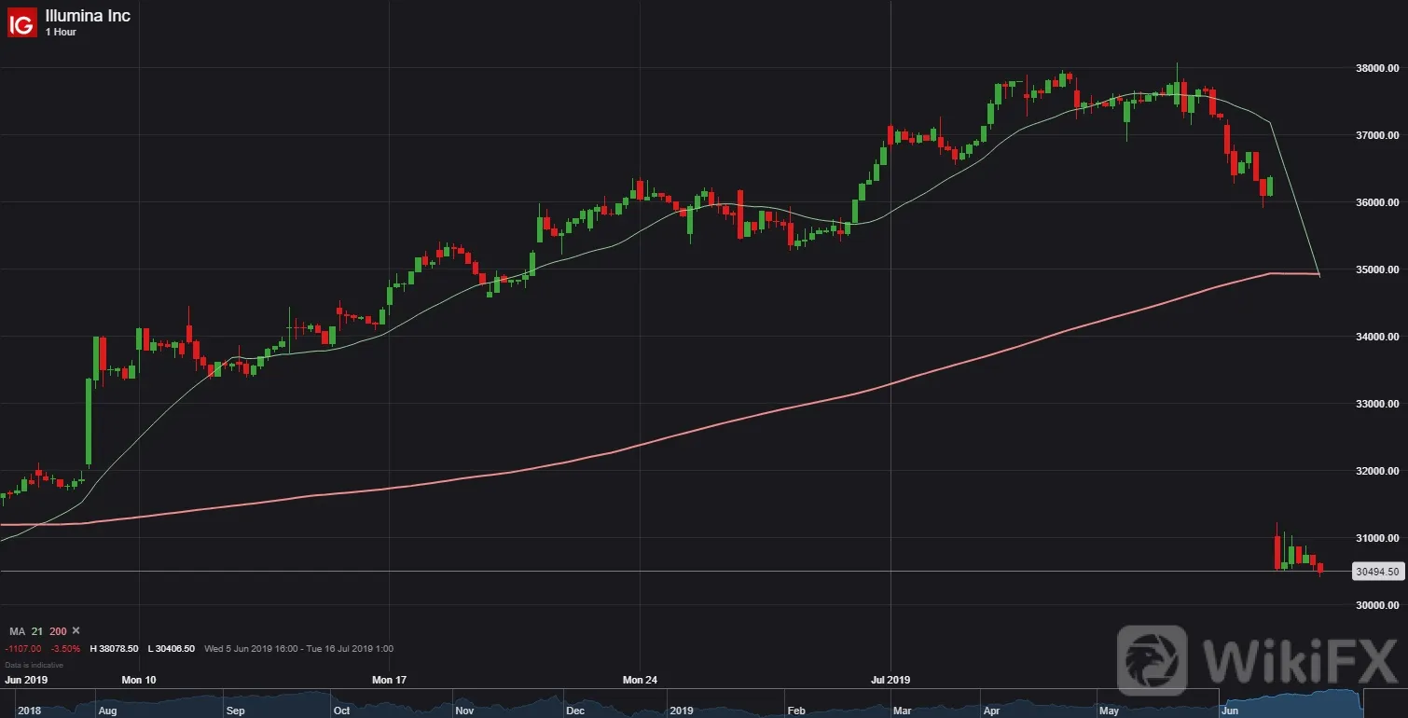Click the Illumina Inc instrument title

pos(89,16)
